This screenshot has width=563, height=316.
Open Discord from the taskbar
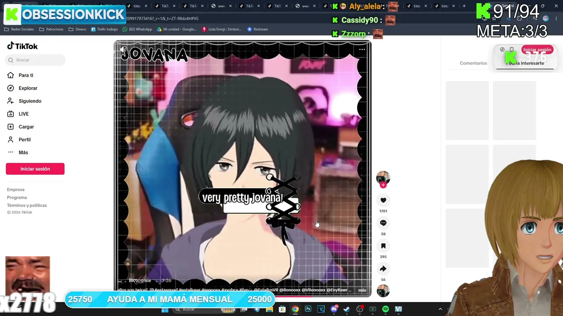coord(334,309)
